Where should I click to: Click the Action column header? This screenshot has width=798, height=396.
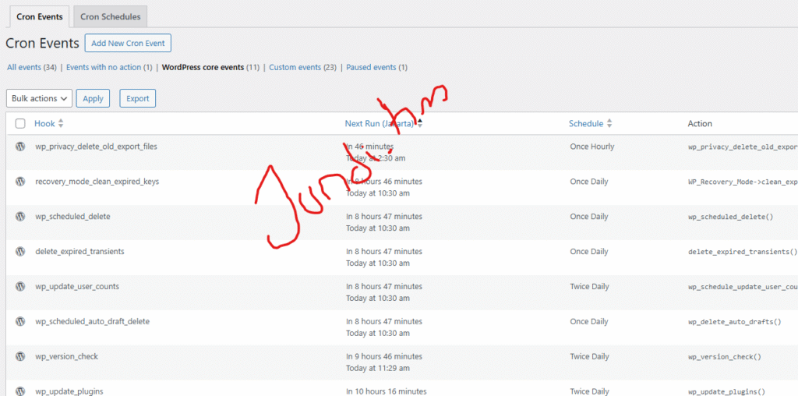point(700,123)
